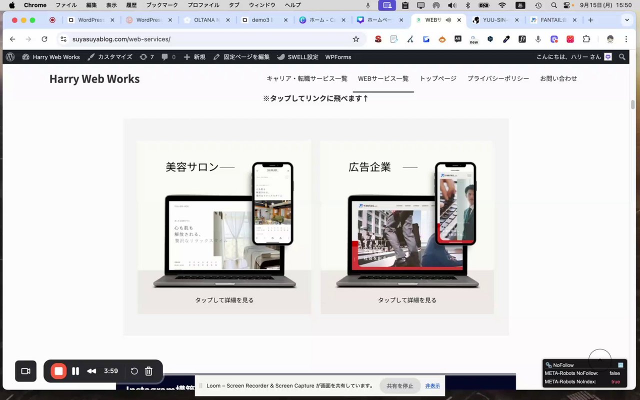This screenshot has height=400, width=640.
Task: Hide the sharing bar with 非表示
Action: coord(432,386)
